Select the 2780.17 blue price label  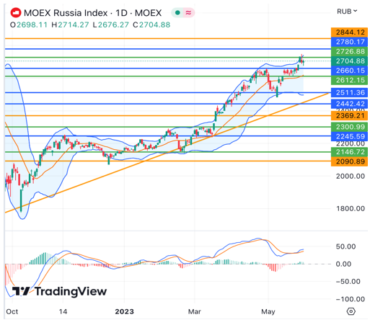(x=349, y=42)
